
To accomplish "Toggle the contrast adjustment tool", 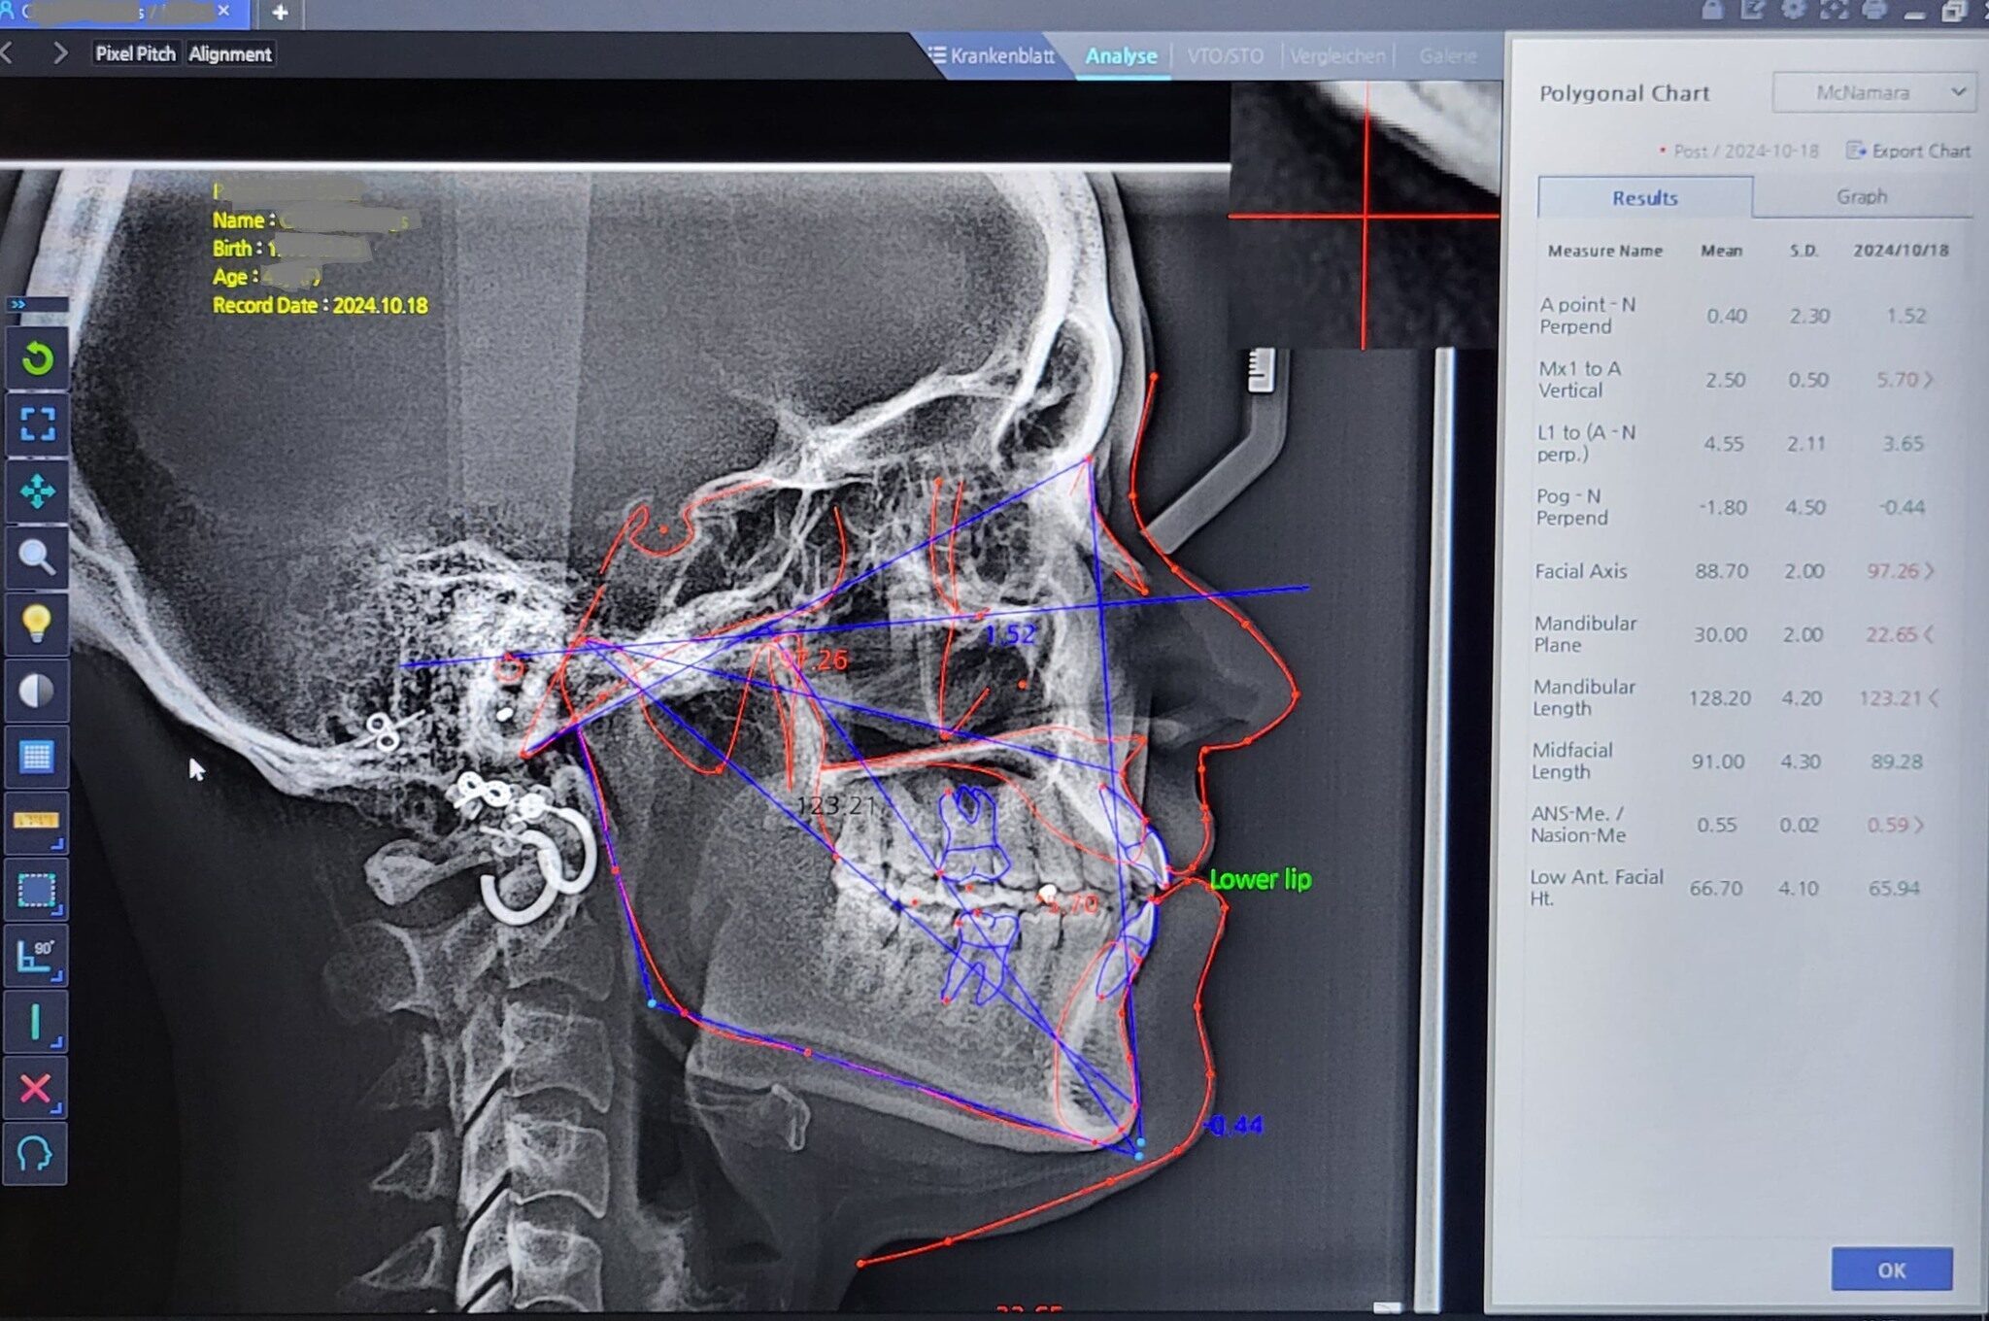I will (x=37, y=692).
